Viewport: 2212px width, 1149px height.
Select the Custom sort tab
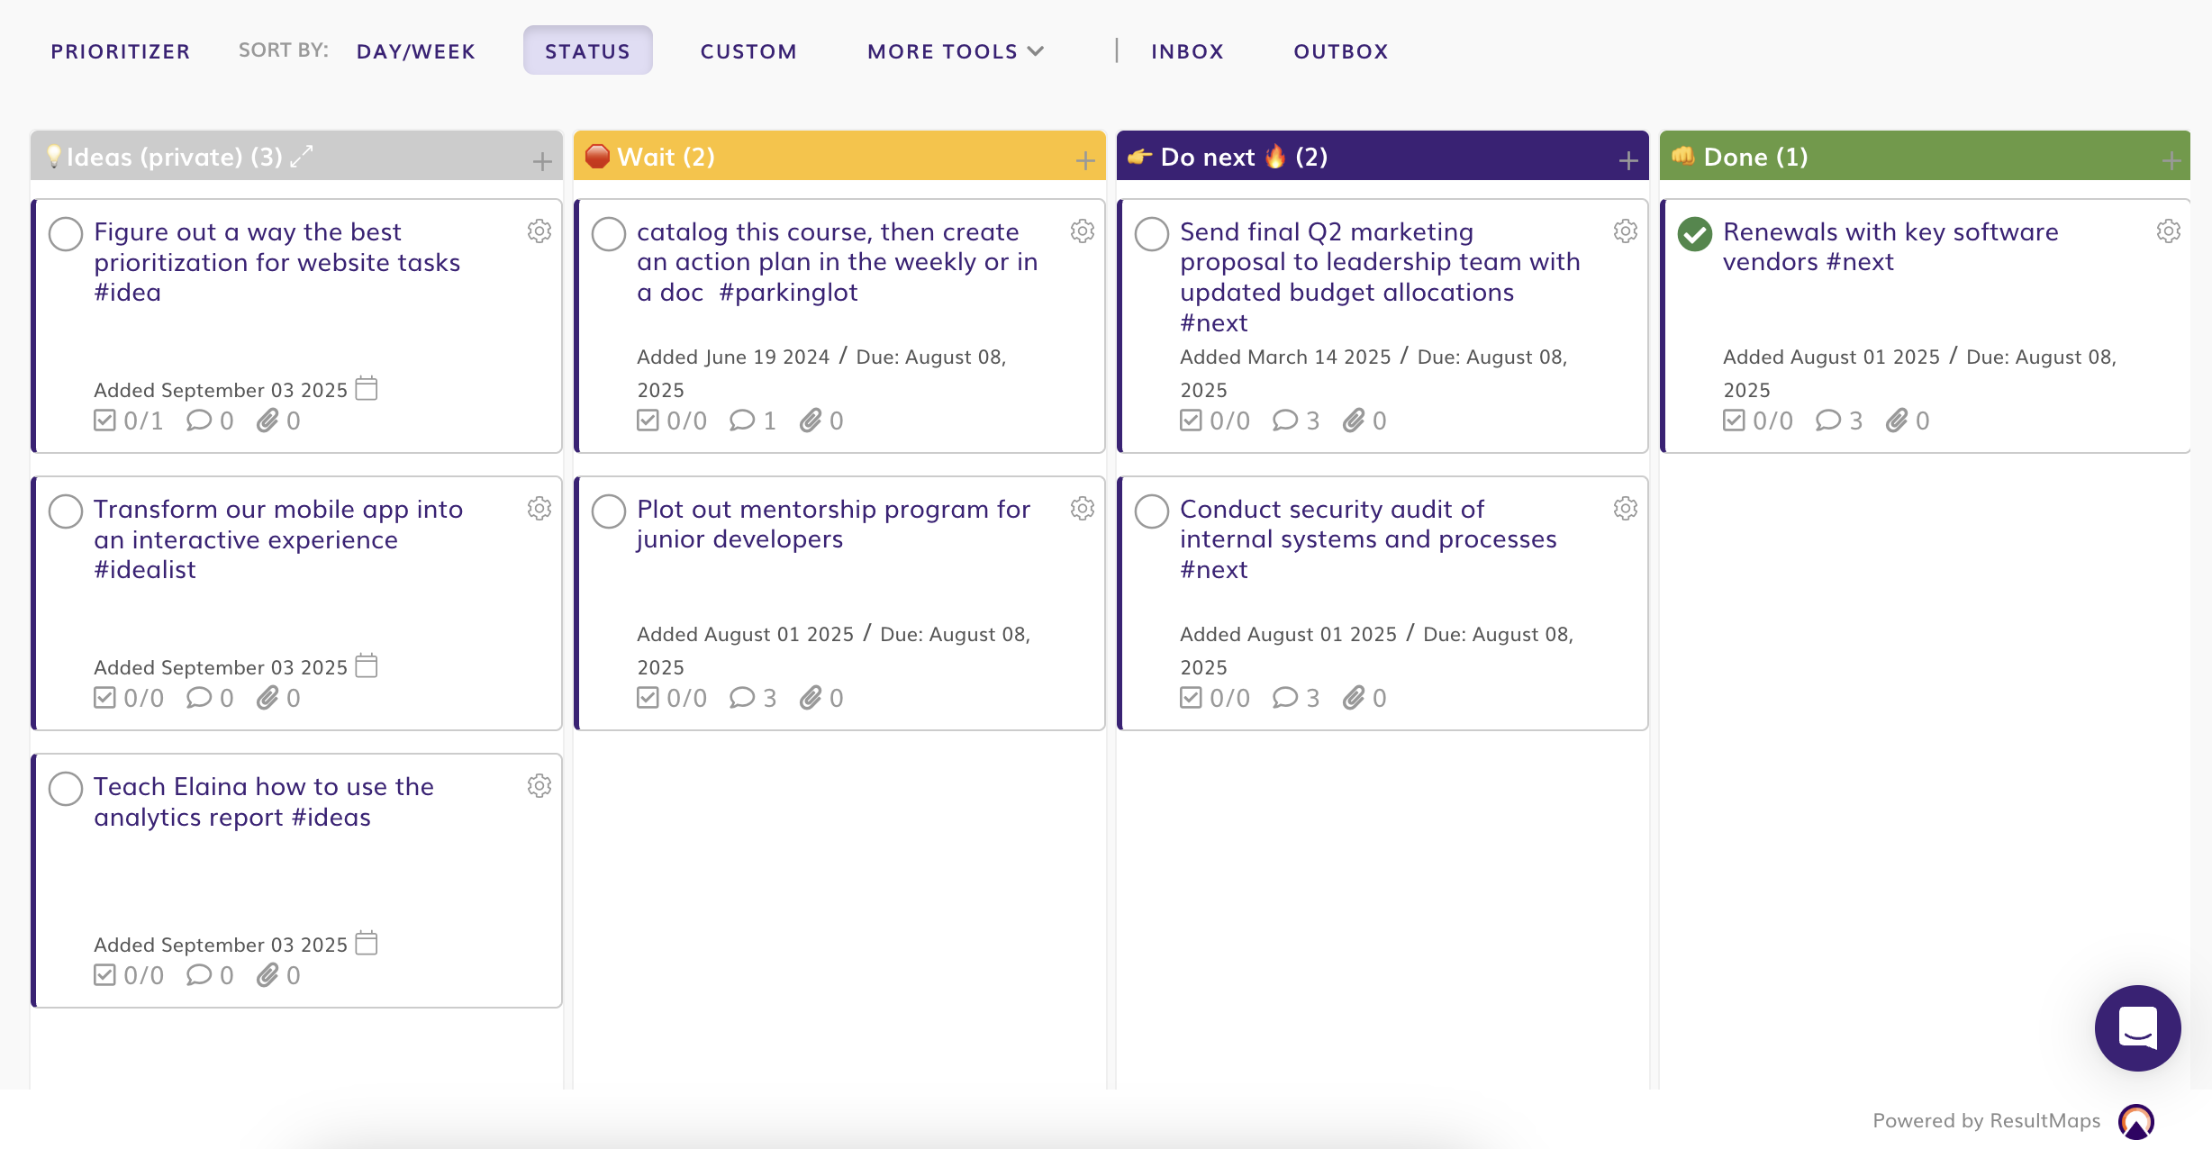pos(748,51)
